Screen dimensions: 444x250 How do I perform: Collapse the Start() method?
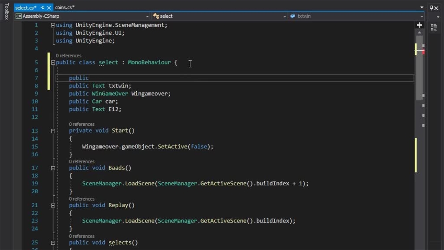pos(53,131)
